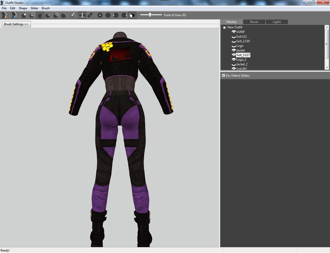Select the Move brush tool
This screenshot has height=253, width=330.
(56, 15)
